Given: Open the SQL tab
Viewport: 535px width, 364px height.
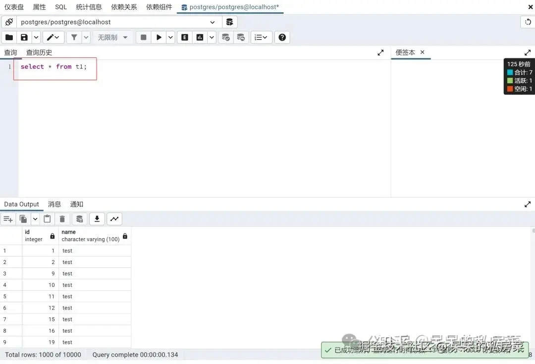Looking at the screenshot, I should [x=61, y=7].
